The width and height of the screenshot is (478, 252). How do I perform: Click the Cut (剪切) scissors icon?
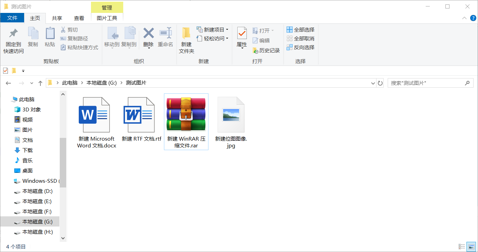click(63, 30)
